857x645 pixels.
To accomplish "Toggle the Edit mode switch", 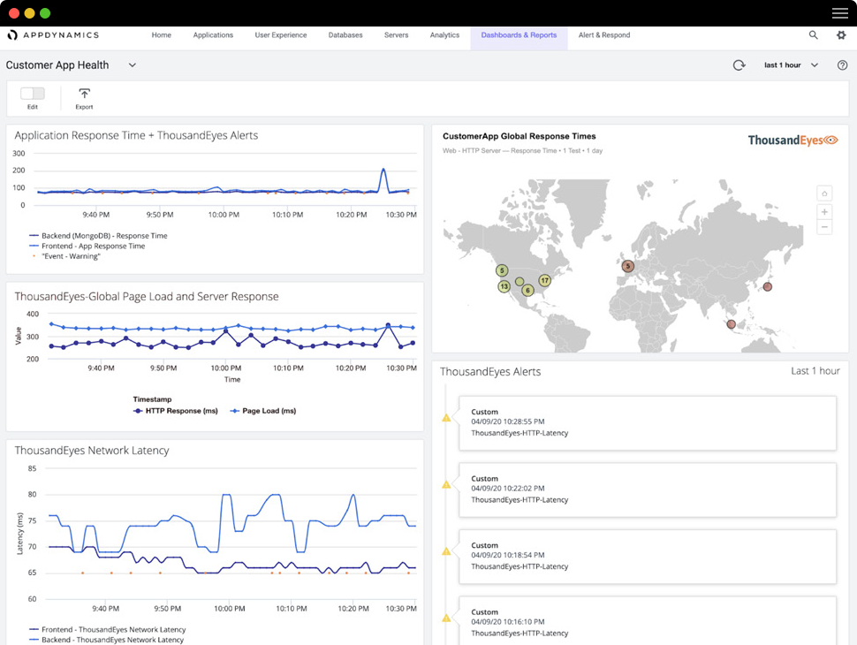I will click(33, 94).
